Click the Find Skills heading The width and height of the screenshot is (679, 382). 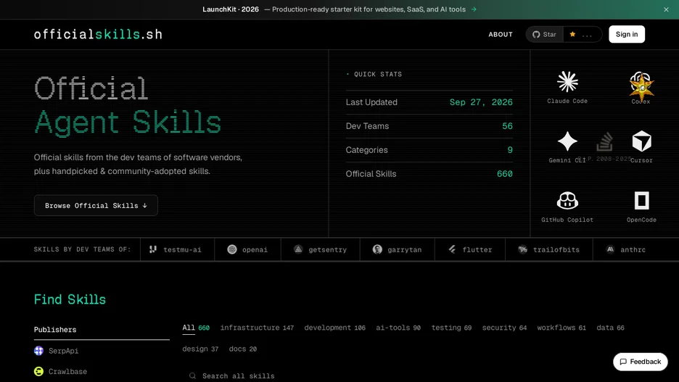(70, 299)
